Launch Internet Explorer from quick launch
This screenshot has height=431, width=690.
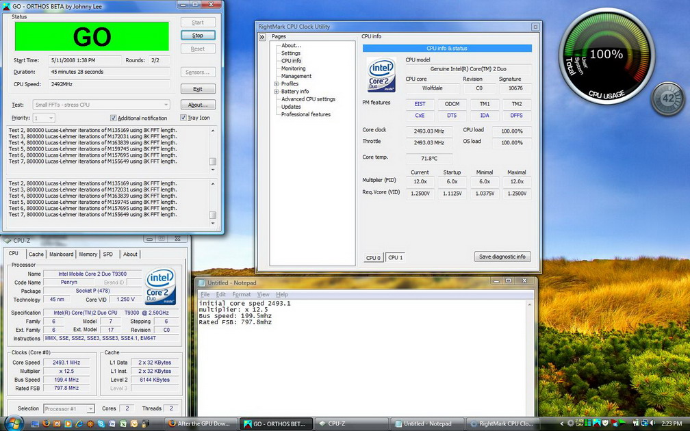(x=79, y=424)
